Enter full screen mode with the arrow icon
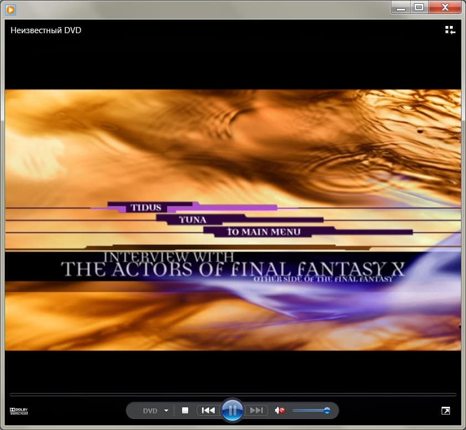The image size is (466, 430). point(446,411)
